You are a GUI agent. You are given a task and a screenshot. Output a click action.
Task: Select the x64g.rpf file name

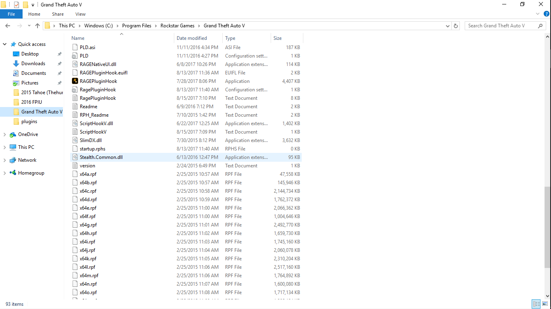88,225
